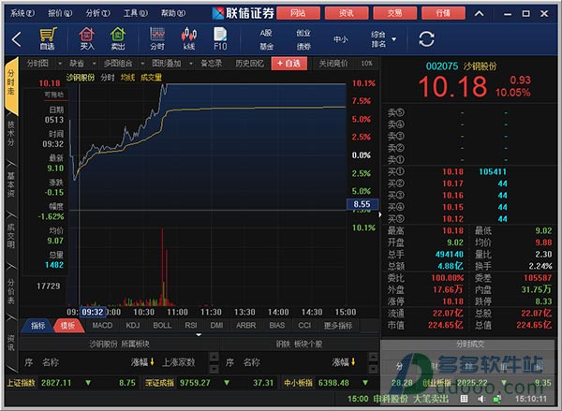Open the 分析 menu
The height and width of the screenshot is (411, 562).
coord(97,13)
